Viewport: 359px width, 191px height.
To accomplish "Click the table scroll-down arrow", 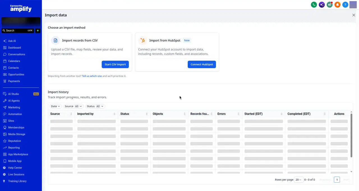I will [x=351, y=172].
